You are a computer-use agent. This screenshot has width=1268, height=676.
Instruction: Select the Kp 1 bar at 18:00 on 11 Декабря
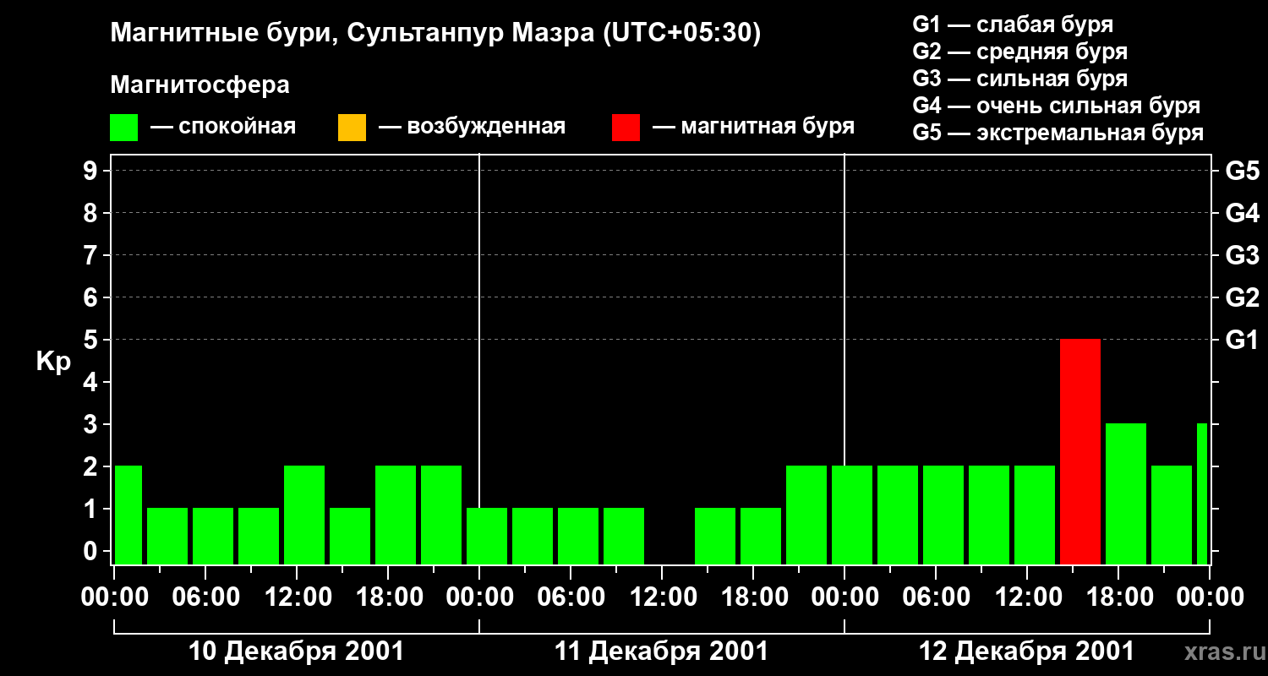pos(761,536)
